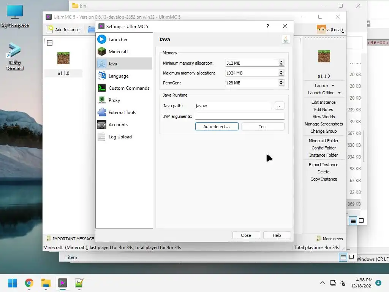Decrease PermGen value with down arrow
The height and width of the screenshot is (292, 389).
coord(281,84)
